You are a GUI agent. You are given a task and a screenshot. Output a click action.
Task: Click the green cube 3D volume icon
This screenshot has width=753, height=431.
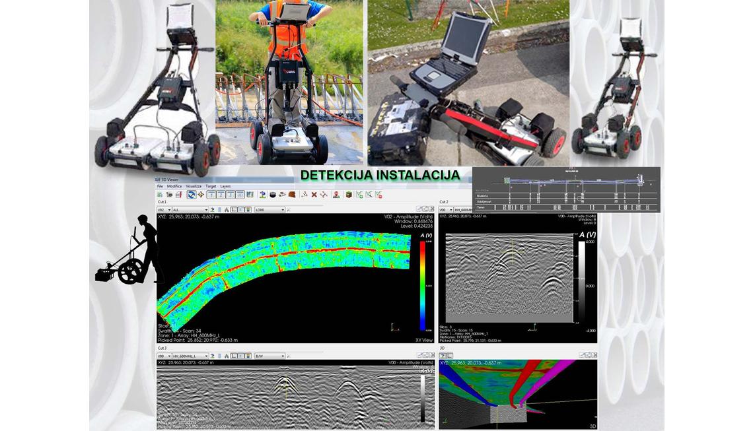pos(348,195)
